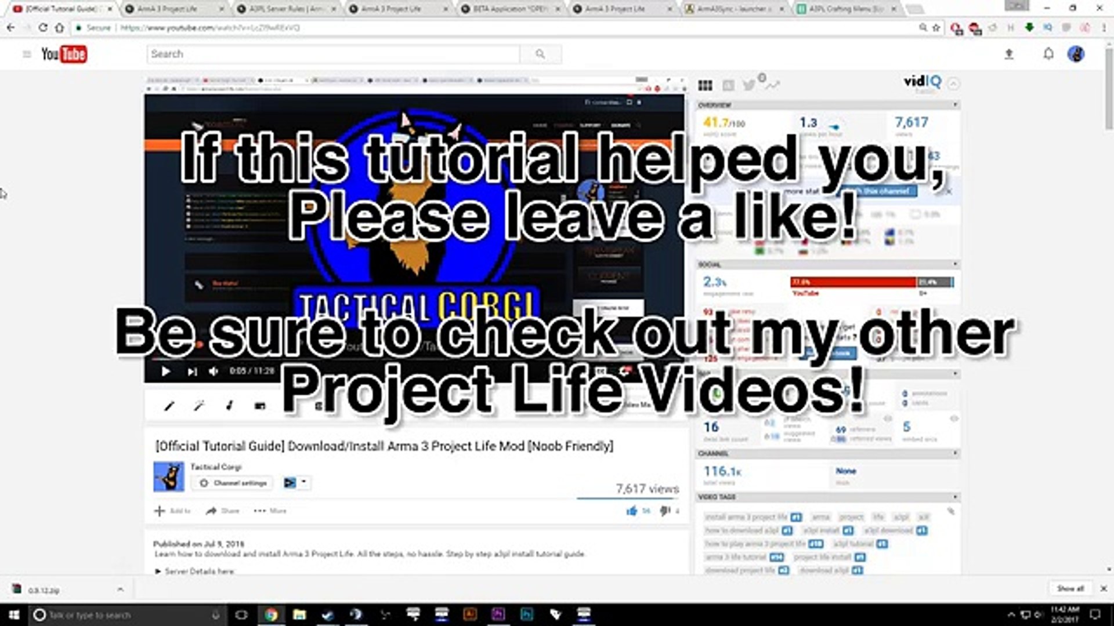This screenshot has height=626, width=1114.
Task: Open the YouTube hamburger guide menu
Action: pos(27,54)
